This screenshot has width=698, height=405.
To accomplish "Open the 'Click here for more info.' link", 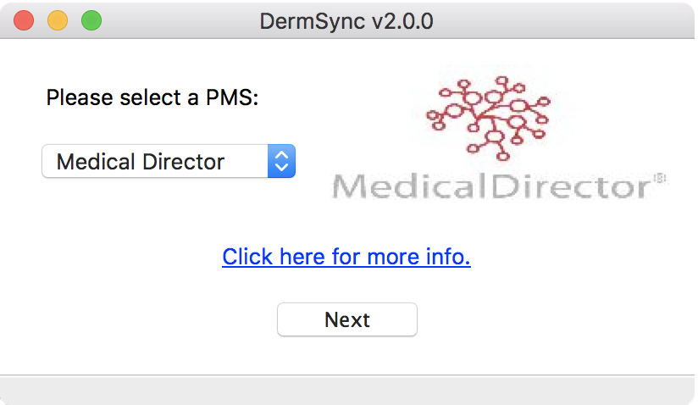I will (346, 256).
